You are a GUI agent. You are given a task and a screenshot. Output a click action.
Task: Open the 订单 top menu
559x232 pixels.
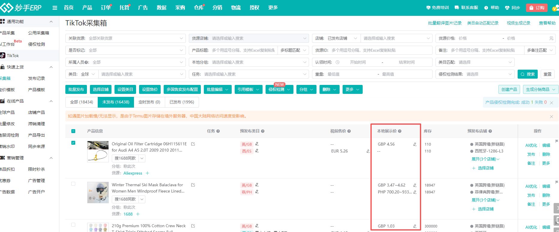(106, 8)
